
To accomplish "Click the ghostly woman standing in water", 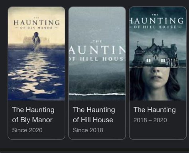I will pos(36,42).
